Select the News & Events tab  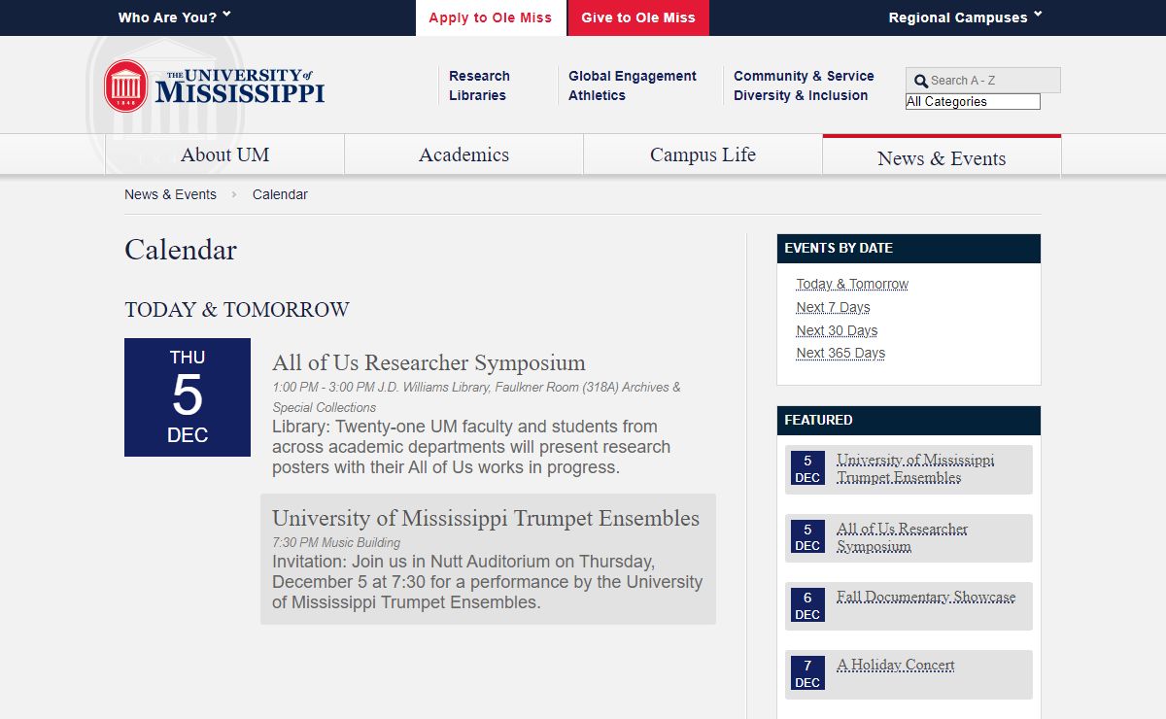click(942, 157)
